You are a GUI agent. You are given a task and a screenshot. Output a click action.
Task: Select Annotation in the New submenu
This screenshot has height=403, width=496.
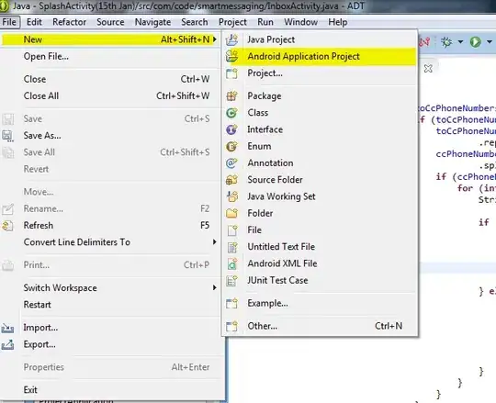pos(321,163)
